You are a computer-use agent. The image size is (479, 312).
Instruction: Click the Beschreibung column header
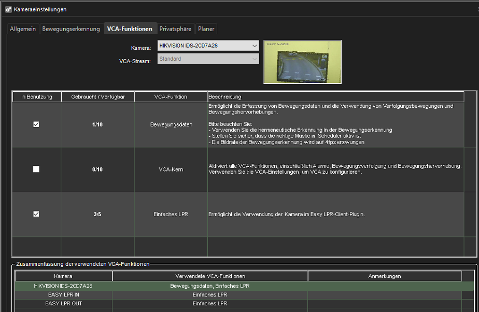tap(335, 97)
